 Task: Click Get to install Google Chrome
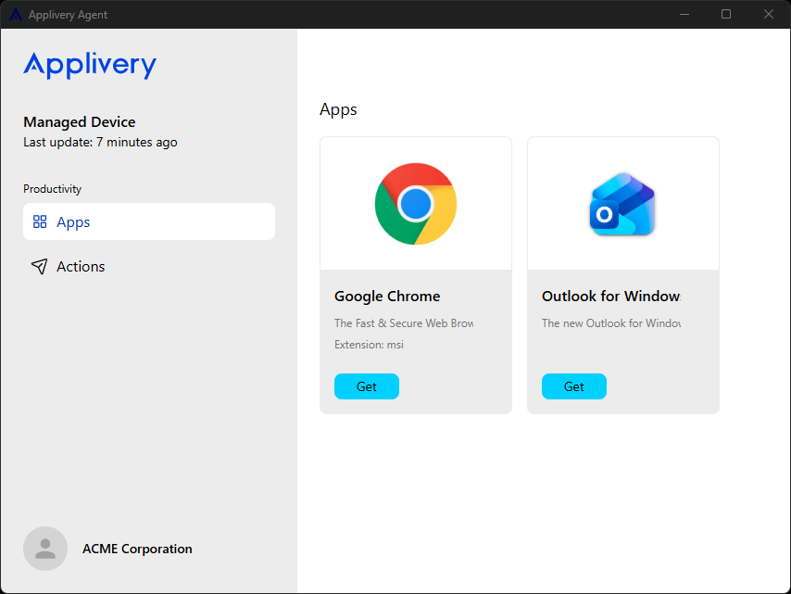coord(367,386)
